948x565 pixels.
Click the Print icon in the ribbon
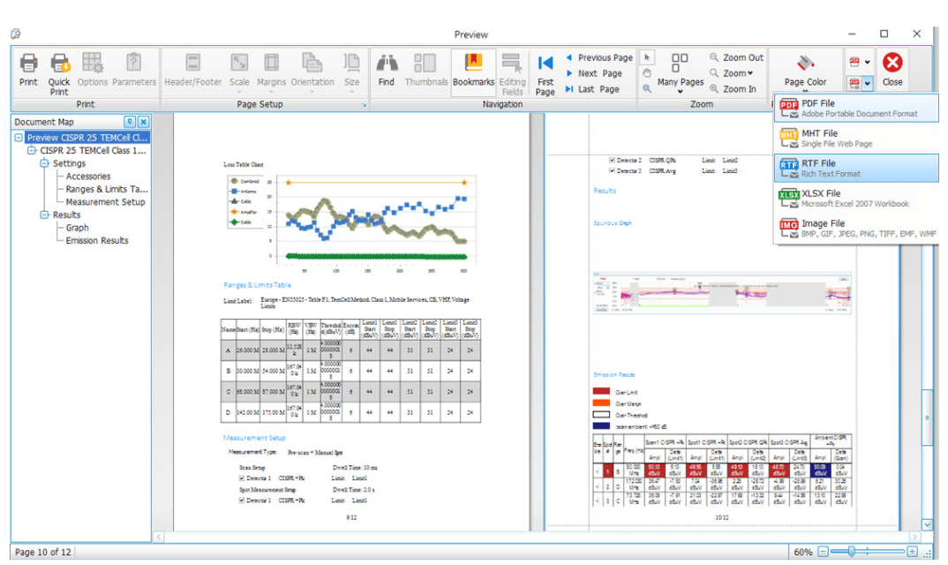(28, 69)
